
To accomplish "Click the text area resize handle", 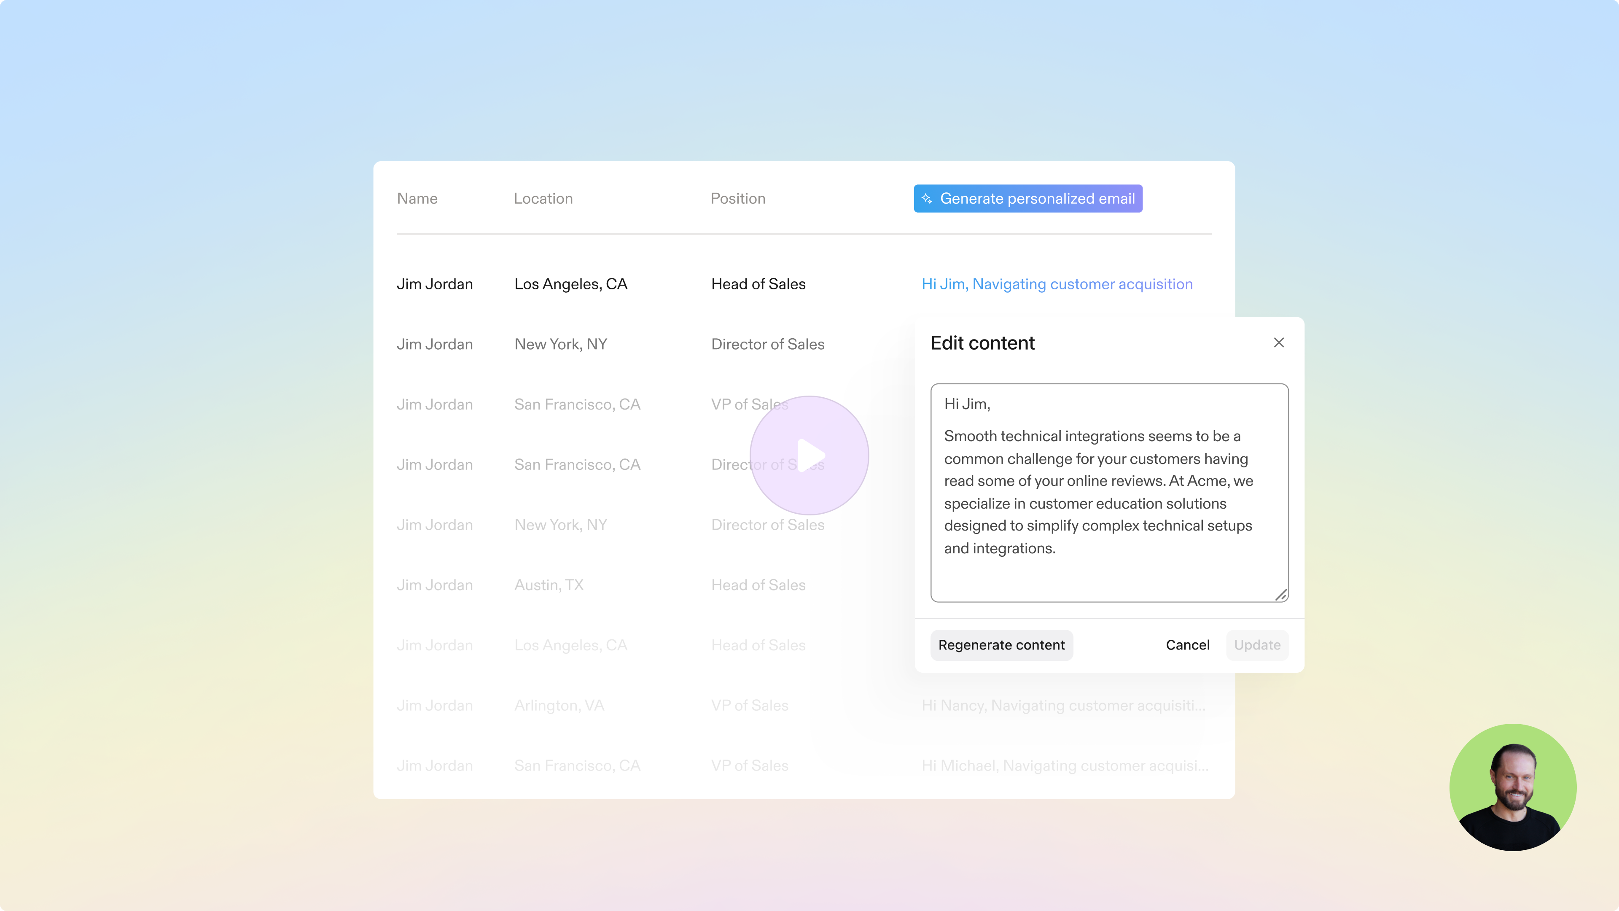I will (1281, 594).
